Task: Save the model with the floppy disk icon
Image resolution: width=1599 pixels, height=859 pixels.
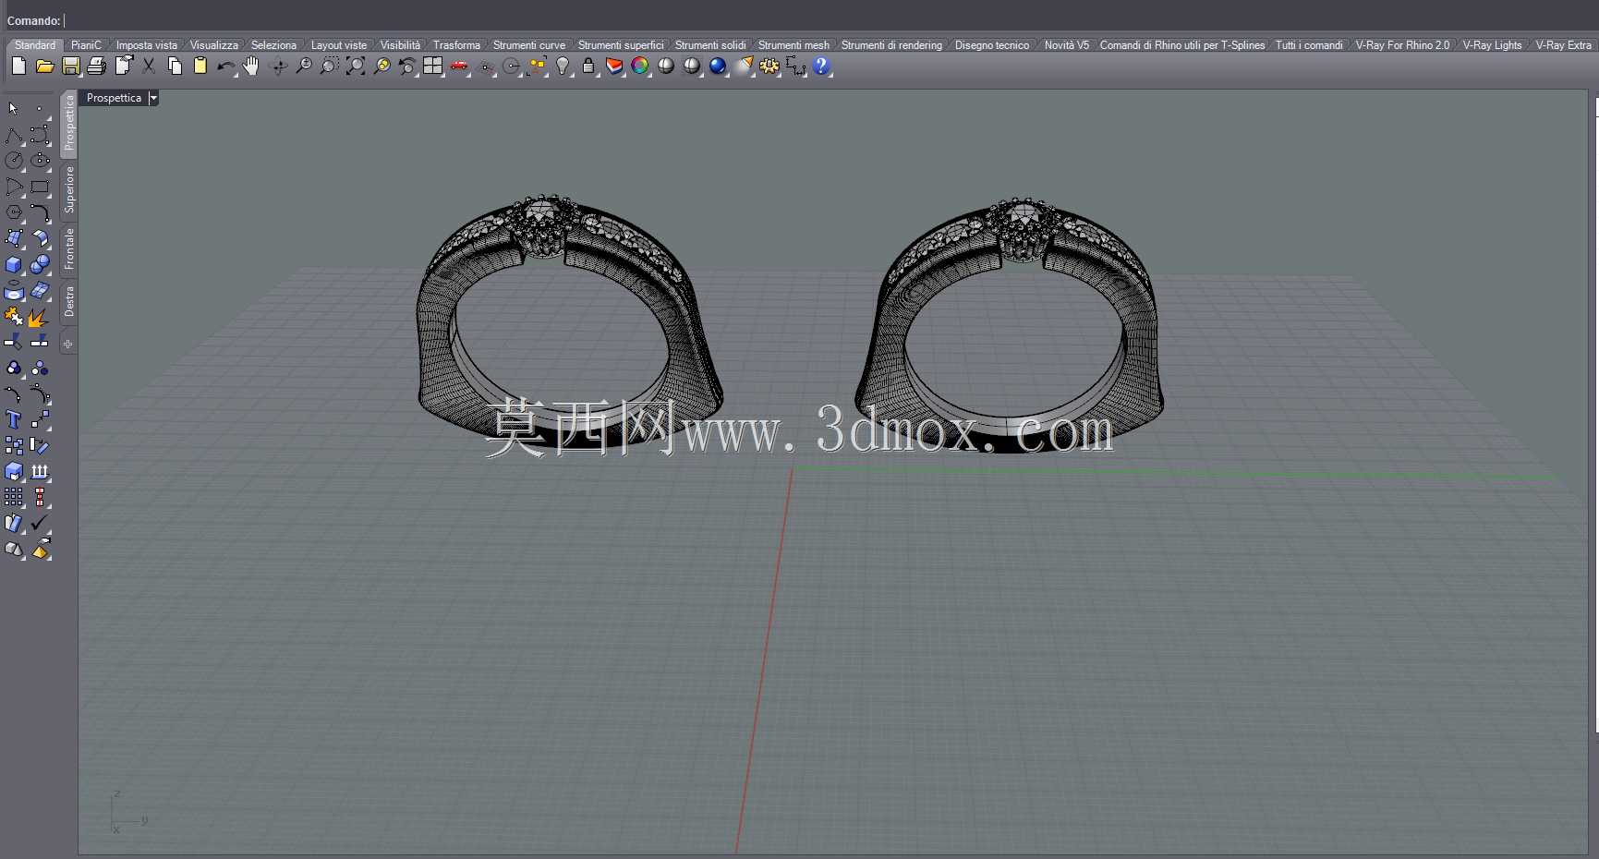Action: (71, 66)
